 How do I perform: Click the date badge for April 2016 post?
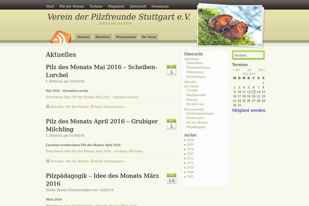171,124
